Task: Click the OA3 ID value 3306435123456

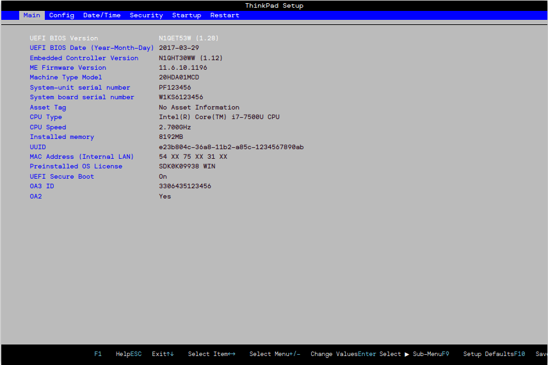Action: pos(185,186)
